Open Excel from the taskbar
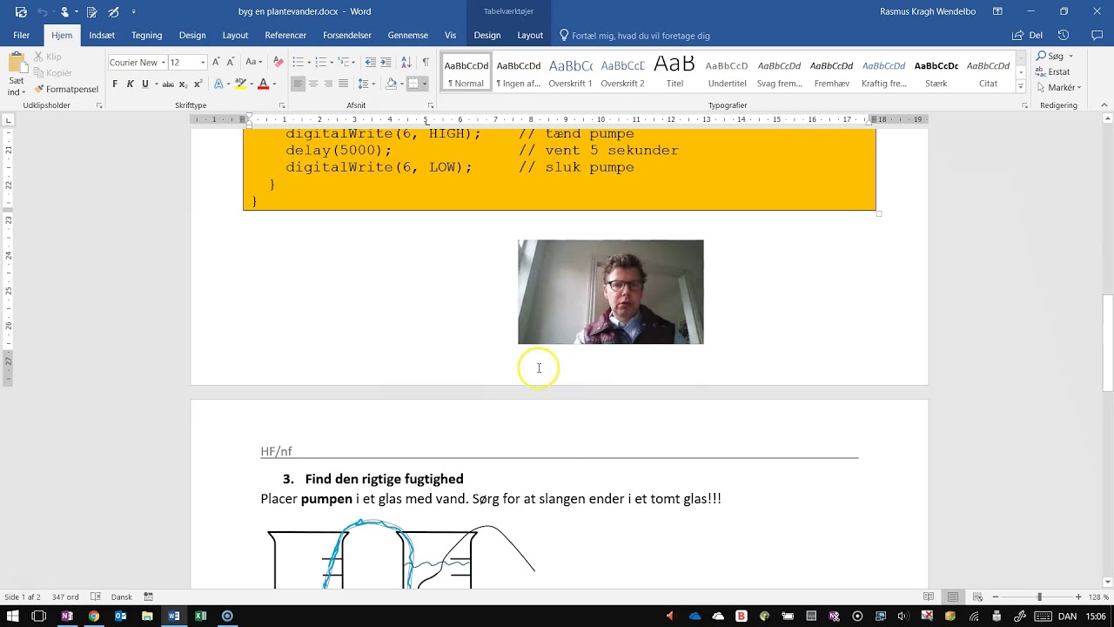The height and width of the screenshot is (627, 1114). 201,616
